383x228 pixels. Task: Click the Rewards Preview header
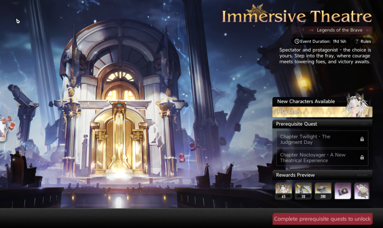pyautogui.click(x=322, y=175)
